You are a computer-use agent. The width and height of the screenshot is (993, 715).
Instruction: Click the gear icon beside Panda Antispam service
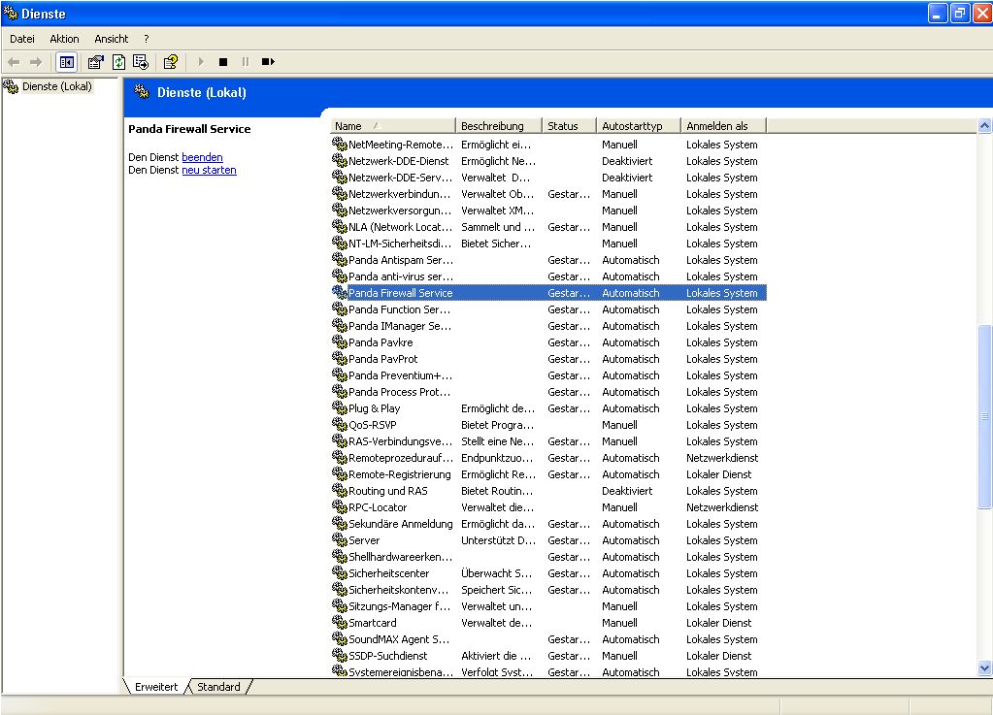339,260
